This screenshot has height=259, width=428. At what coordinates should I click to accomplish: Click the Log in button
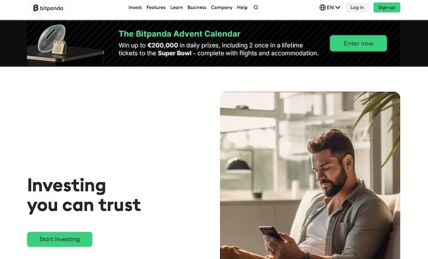pyautogui.click(x=357, y=7)
